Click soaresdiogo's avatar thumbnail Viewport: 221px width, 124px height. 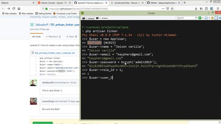33,101
